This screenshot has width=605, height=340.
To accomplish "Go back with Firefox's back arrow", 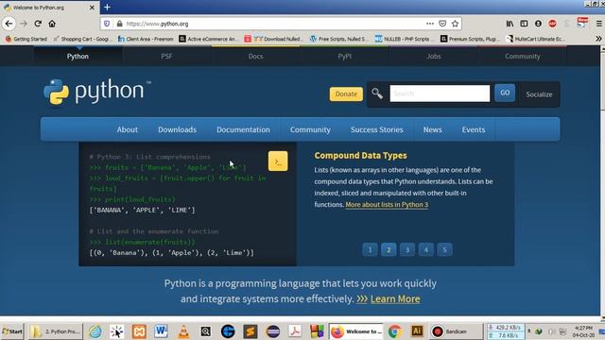I will [x=9, y=24].
